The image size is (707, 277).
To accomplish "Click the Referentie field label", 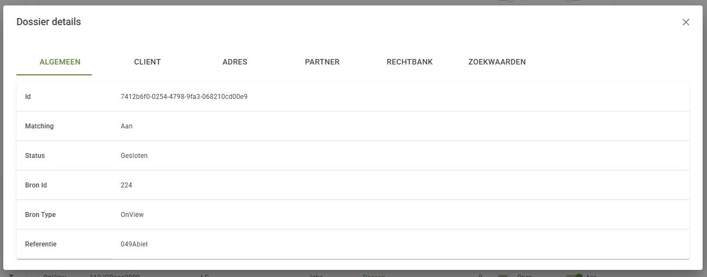I will pos(41,244).
